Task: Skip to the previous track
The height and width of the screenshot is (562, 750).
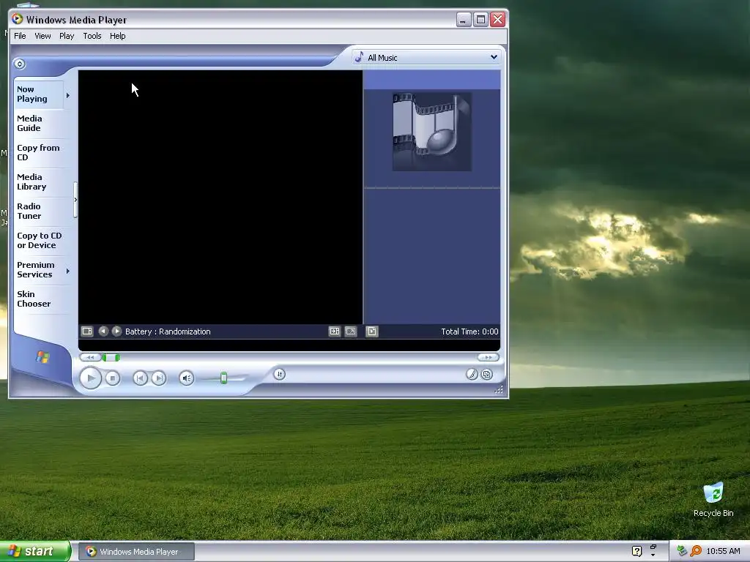Action: (140, 378)
